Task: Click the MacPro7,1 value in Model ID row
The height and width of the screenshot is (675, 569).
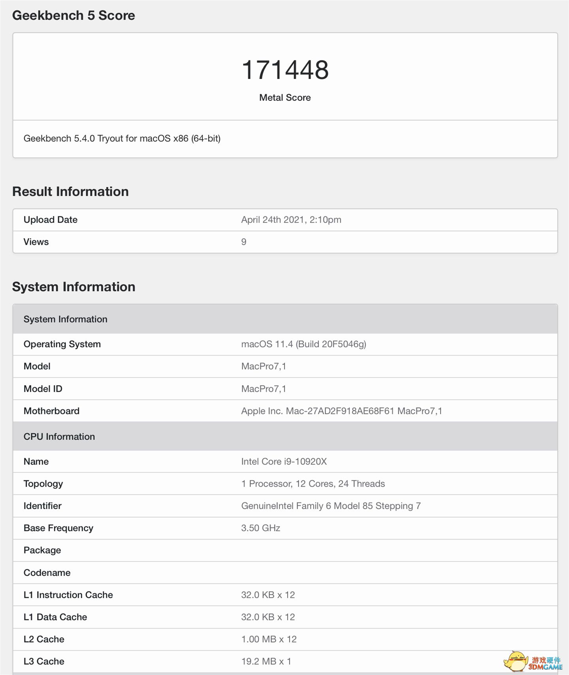Action: pos(264,389)
